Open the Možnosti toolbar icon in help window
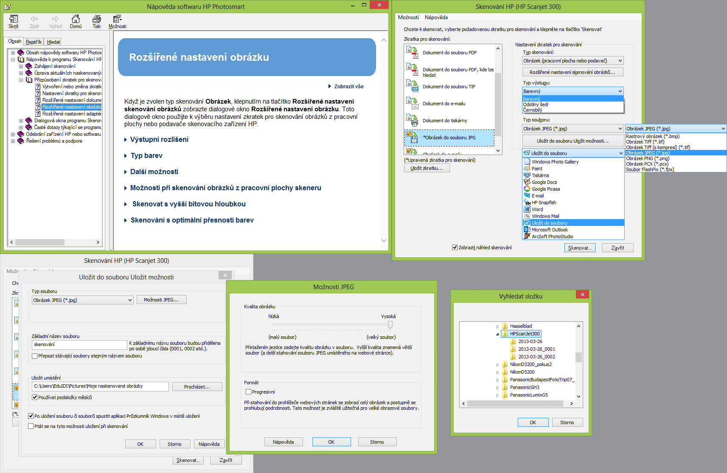This screenshot has width=727, height=473. pos(117,19)
